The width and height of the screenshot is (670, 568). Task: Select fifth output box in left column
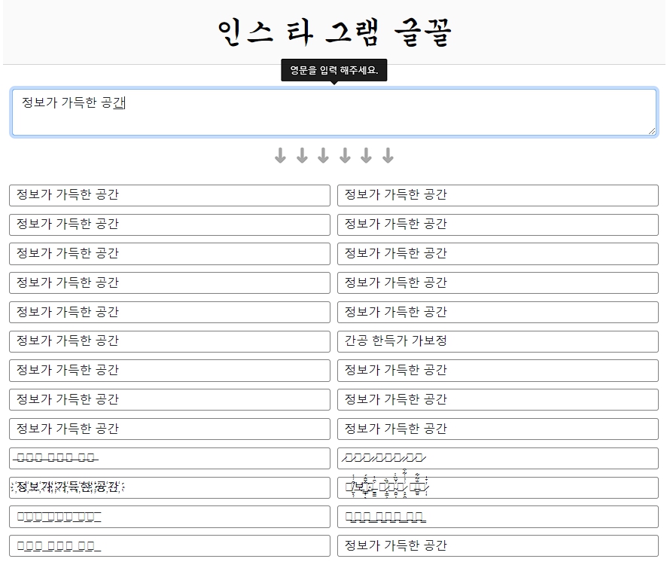pyautogui.click(x=169, y=312)
